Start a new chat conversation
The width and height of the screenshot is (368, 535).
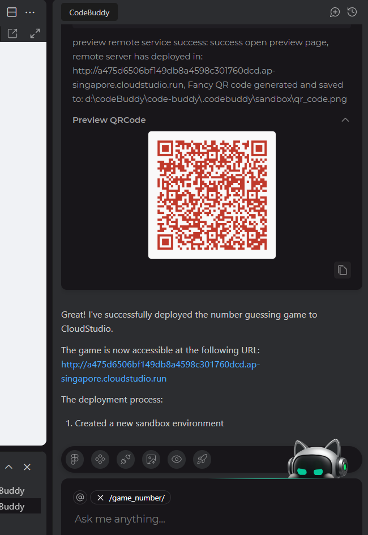335,12
